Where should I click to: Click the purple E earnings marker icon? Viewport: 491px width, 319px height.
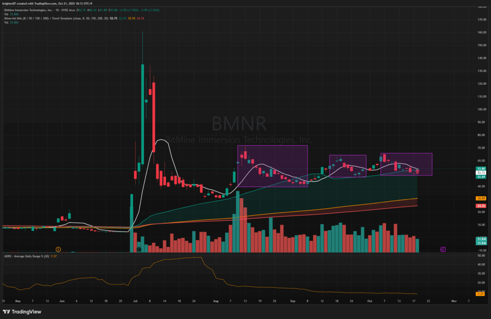point(443,249)
